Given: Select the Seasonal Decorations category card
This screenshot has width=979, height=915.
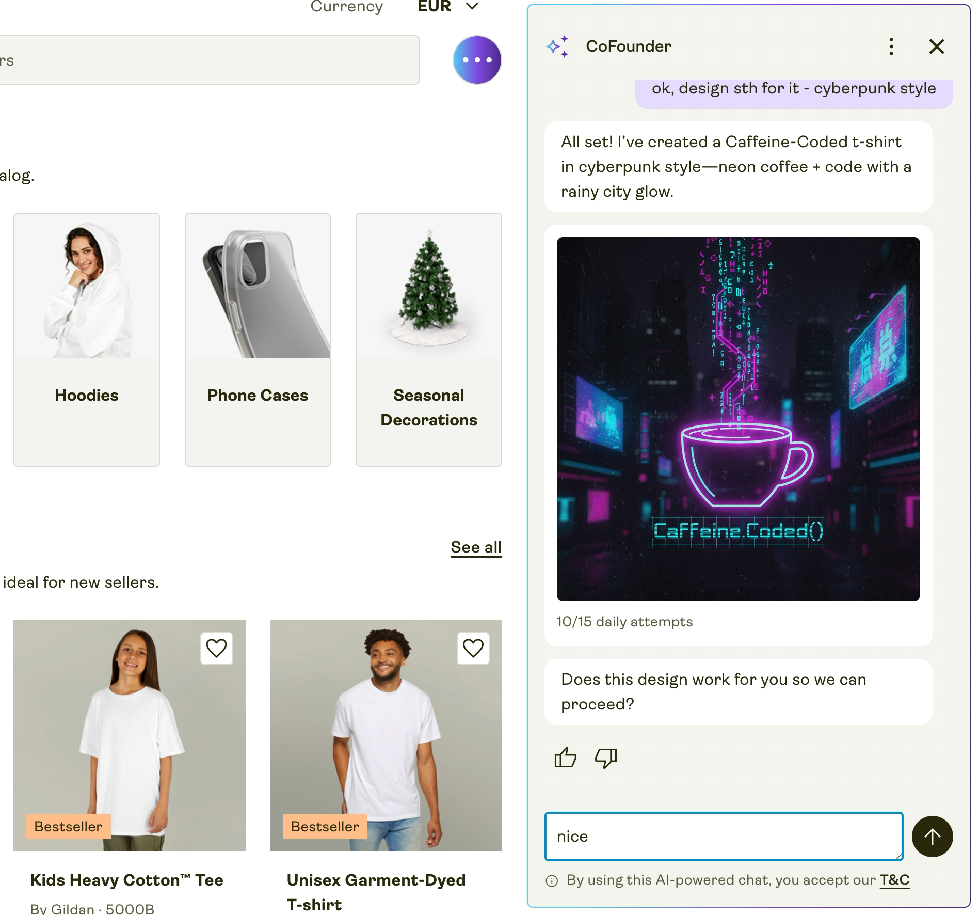Looking at the screenshot, I should pos(428,339).
